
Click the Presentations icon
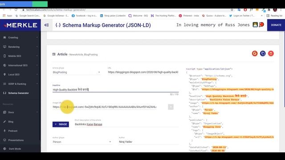(x=4, y=140)
